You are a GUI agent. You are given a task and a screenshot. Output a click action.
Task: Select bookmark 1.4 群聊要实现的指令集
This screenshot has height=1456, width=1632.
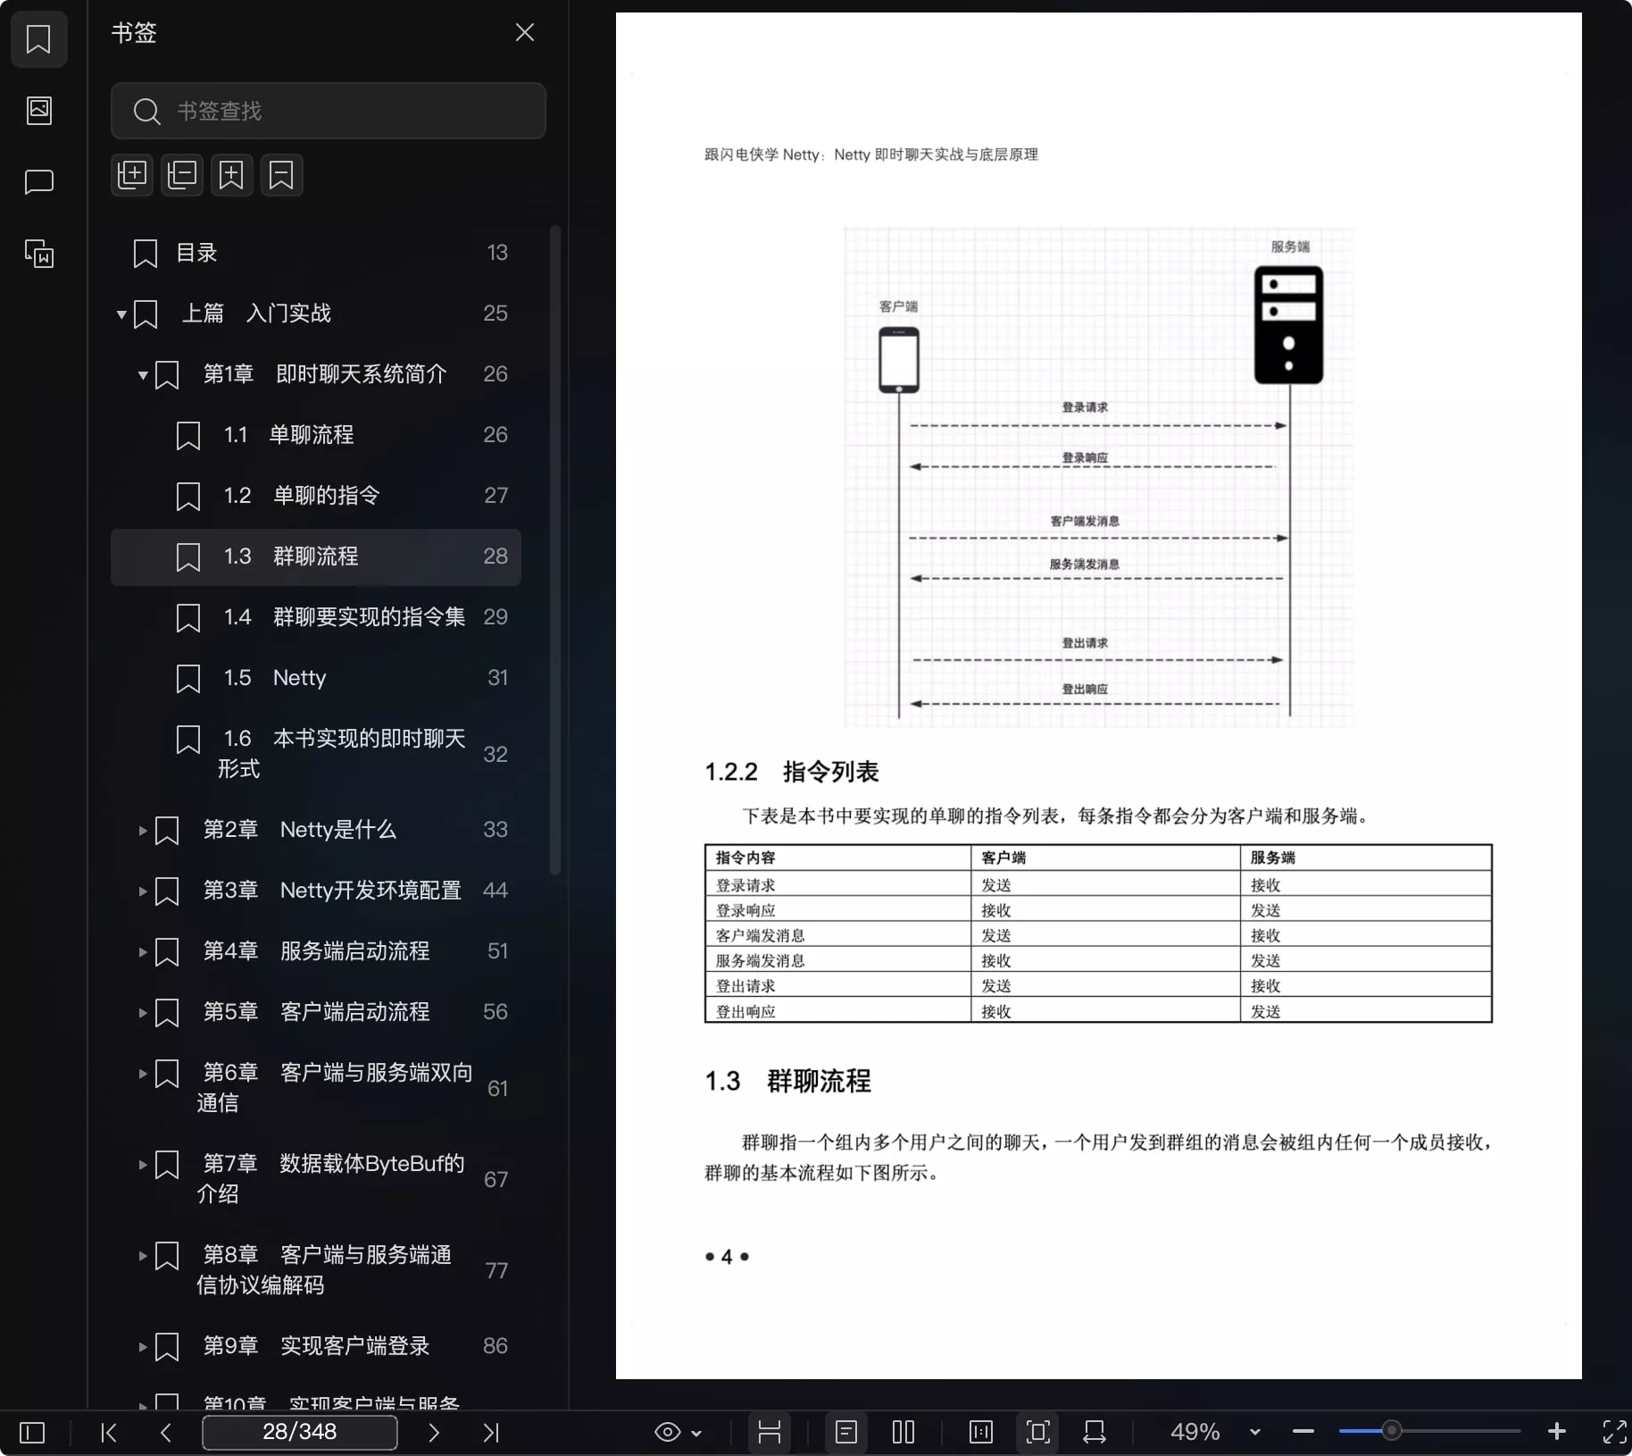368,617
